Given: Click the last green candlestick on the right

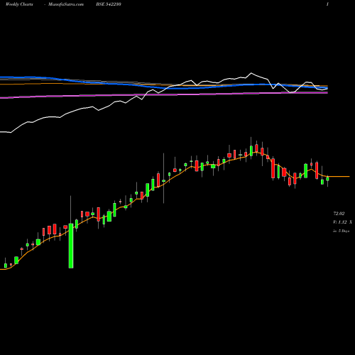Looking at the screenshot, I should pos(327,179).
